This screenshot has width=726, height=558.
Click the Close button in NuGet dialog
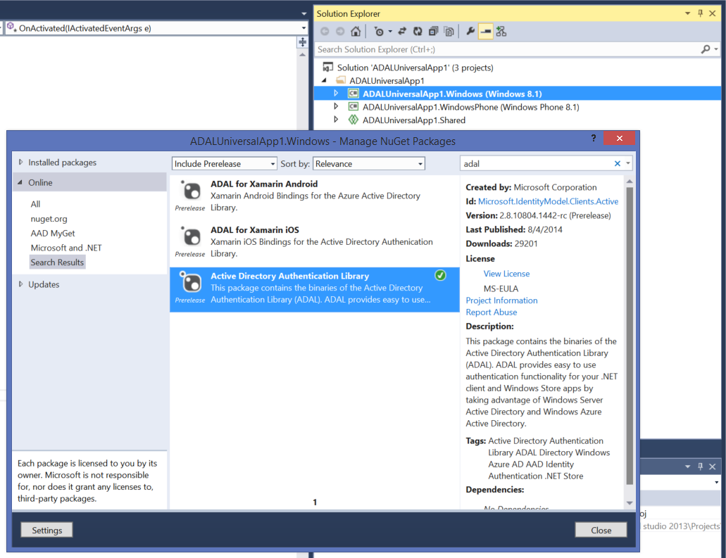601,531
